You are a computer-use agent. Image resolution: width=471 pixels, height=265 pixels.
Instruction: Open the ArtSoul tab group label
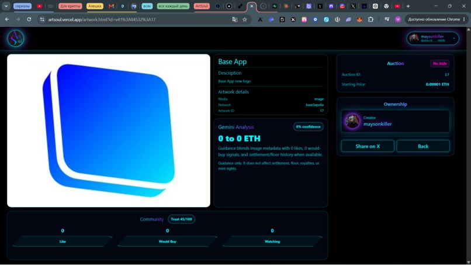[x=202, y=6]
